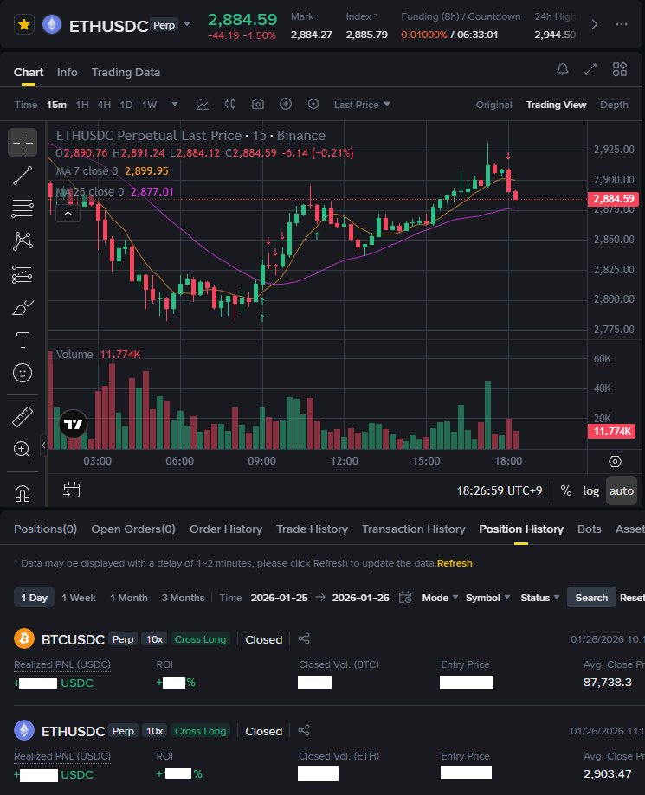
Task: Open the Symbol filter dropdown
Action: [487, 598]
